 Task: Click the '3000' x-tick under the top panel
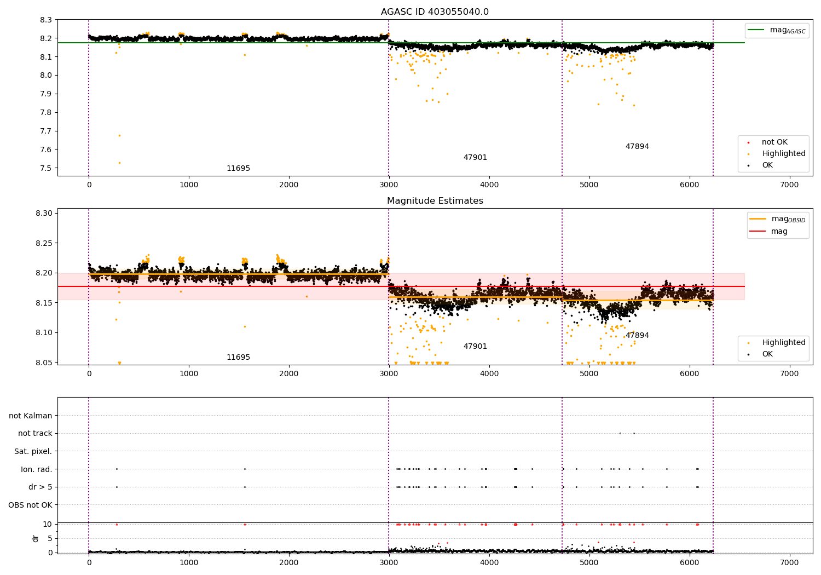coord(389,185)
